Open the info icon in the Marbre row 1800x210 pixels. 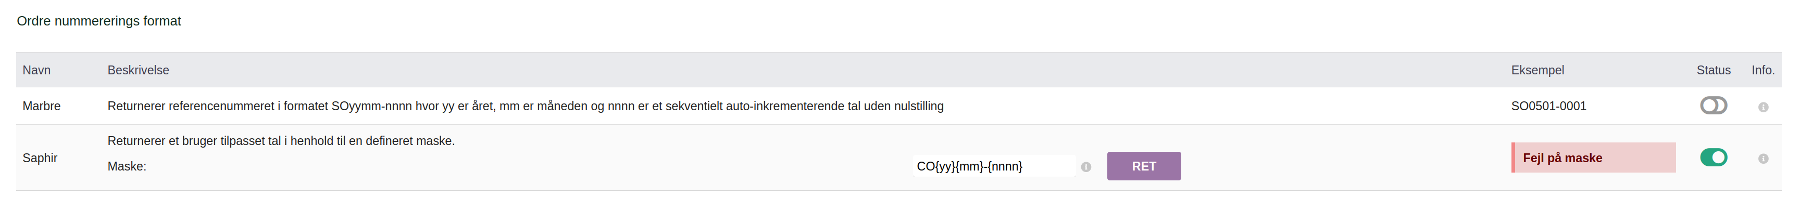[1763, 107]
